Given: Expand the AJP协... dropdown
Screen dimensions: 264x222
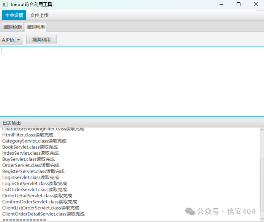Looking at the screenshot, I should coord(11,40).
